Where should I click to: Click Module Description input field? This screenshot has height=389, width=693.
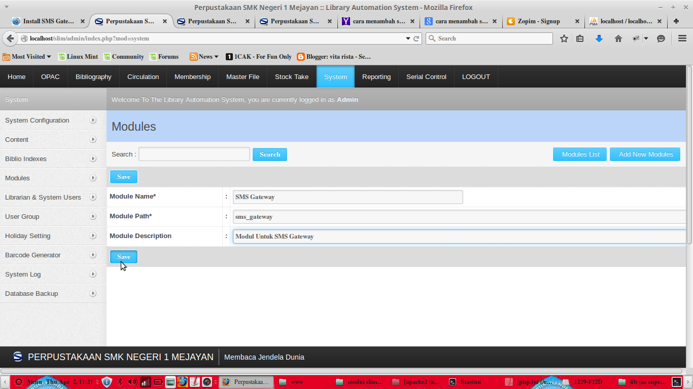(459, 236)
